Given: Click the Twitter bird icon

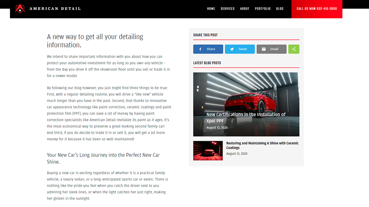Looking at the screenshot, I should coord(232,49).
